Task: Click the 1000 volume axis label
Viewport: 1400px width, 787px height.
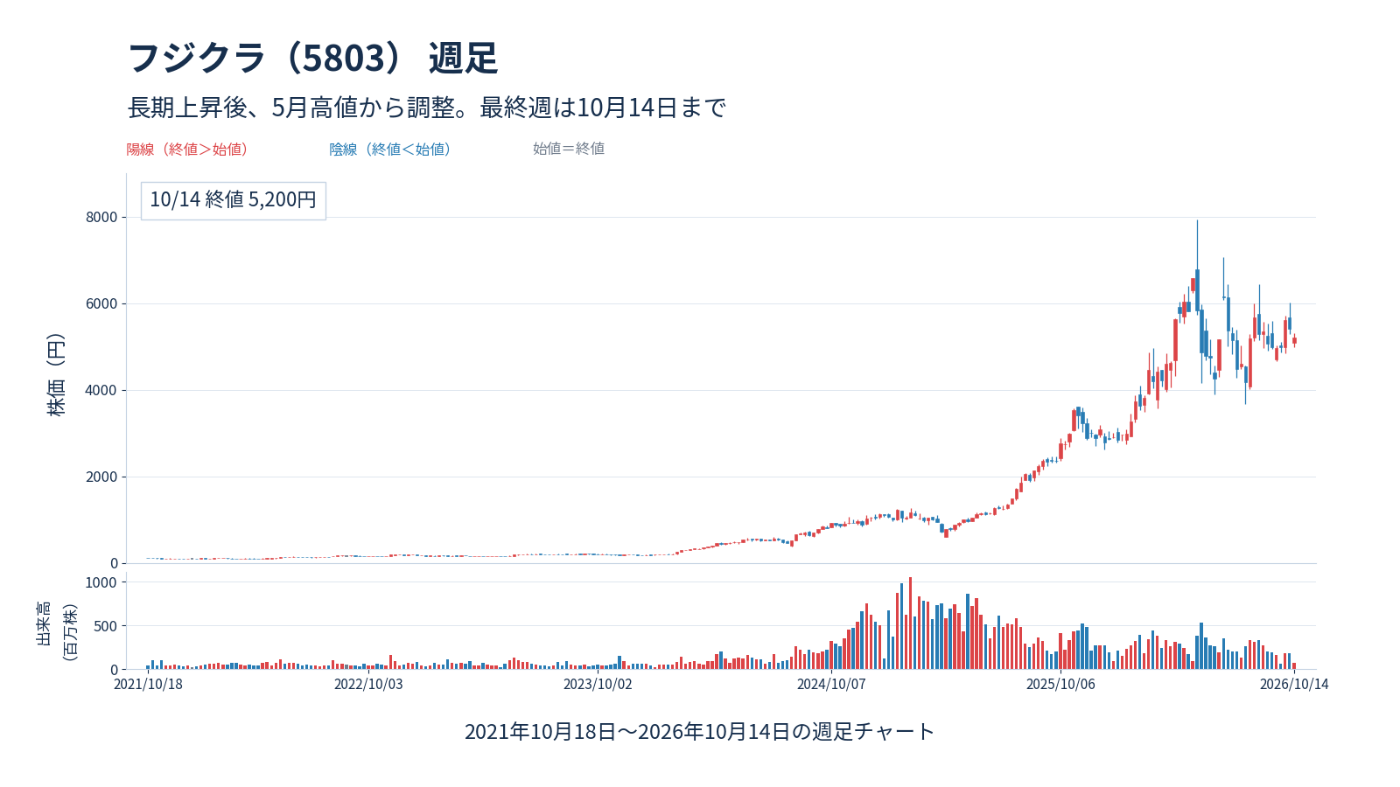Action: click(101, 582)
